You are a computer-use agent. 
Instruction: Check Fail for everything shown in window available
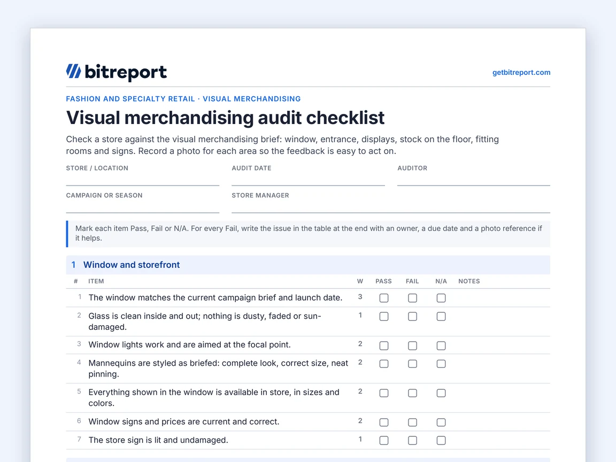(412, 393)
